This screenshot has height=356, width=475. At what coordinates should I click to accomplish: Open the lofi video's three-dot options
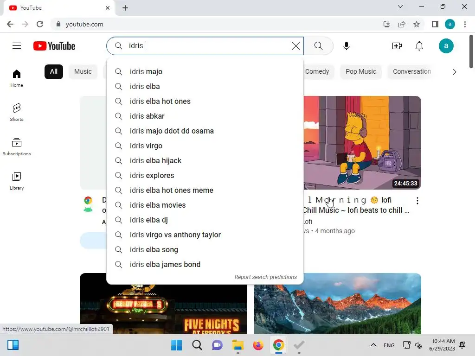coord(417,201)
